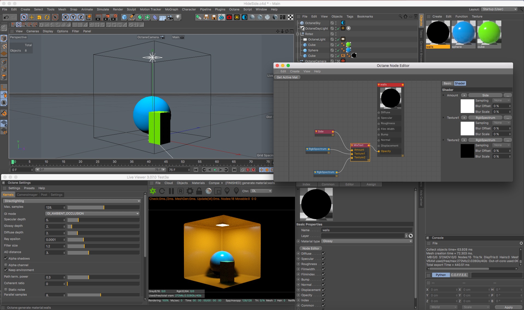524x310 pixels.
Task: Expand the Chn DL channel dropdown
Action: (261, 191)
